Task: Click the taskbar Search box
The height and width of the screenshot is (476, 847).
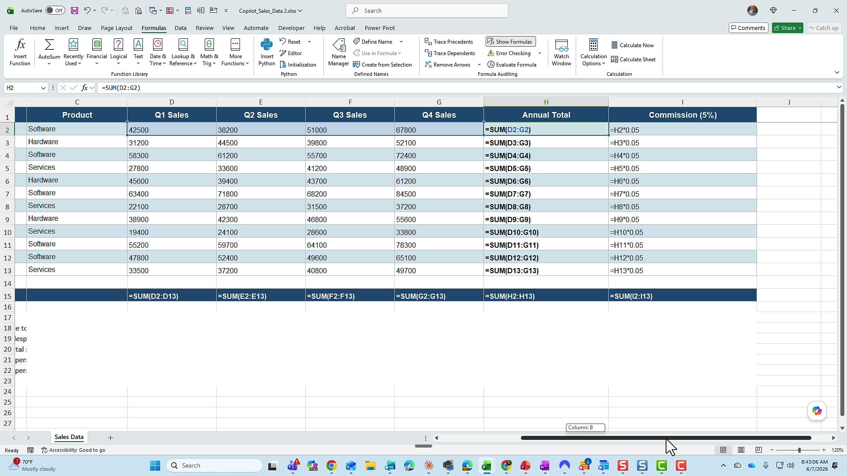Action: [214, 465]
